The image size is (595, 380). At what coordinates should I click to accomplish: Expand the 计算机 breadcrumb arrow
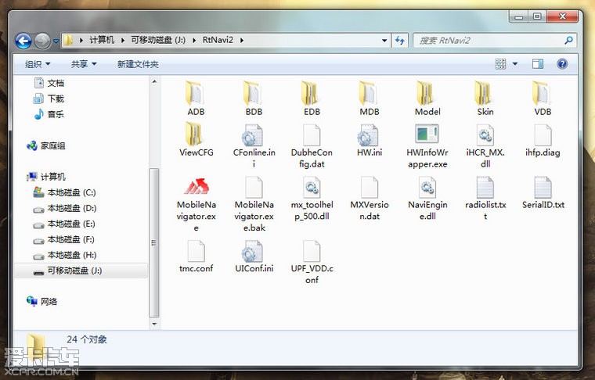click(x=123, y=40)
